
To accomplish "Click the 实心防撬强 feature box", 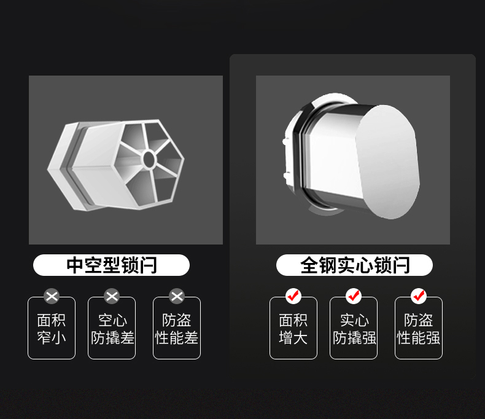I will (354, 328).
